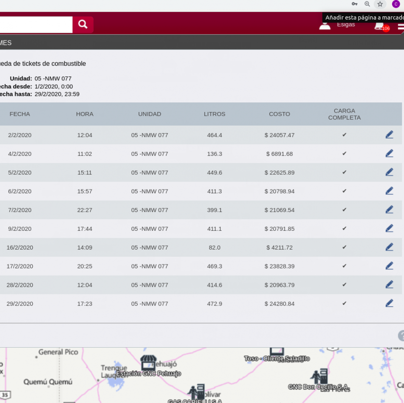Screen dimensions: 404x403
Task: Click the HORA column header
Action: coord(85,114)
